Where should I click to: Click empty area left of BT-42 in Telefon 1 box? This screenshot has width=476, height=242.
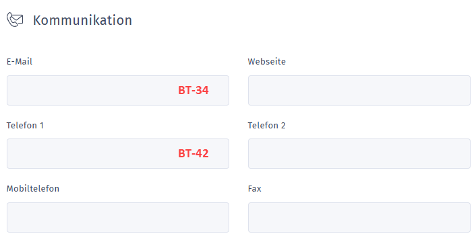coord(91,154)
